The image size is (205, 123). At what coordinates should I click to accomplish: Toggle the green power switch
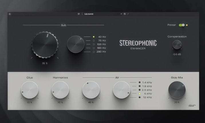[x=182, y=25]
